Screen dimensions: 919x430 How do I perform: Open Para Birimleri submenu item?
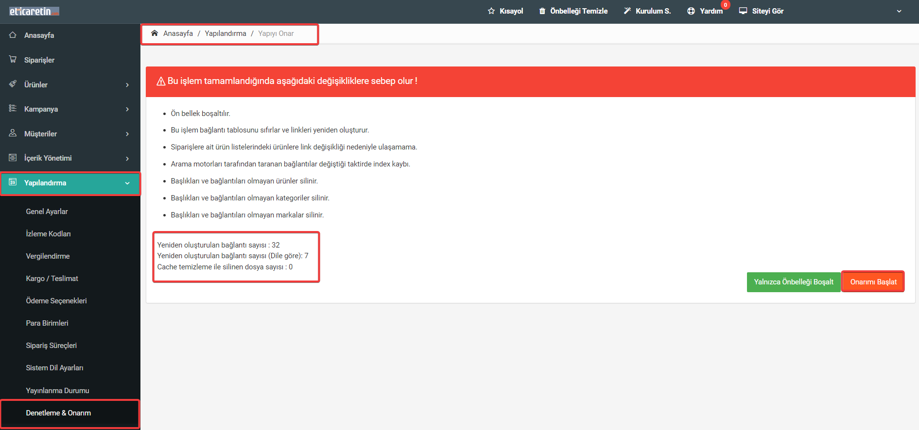coord(47,323)
